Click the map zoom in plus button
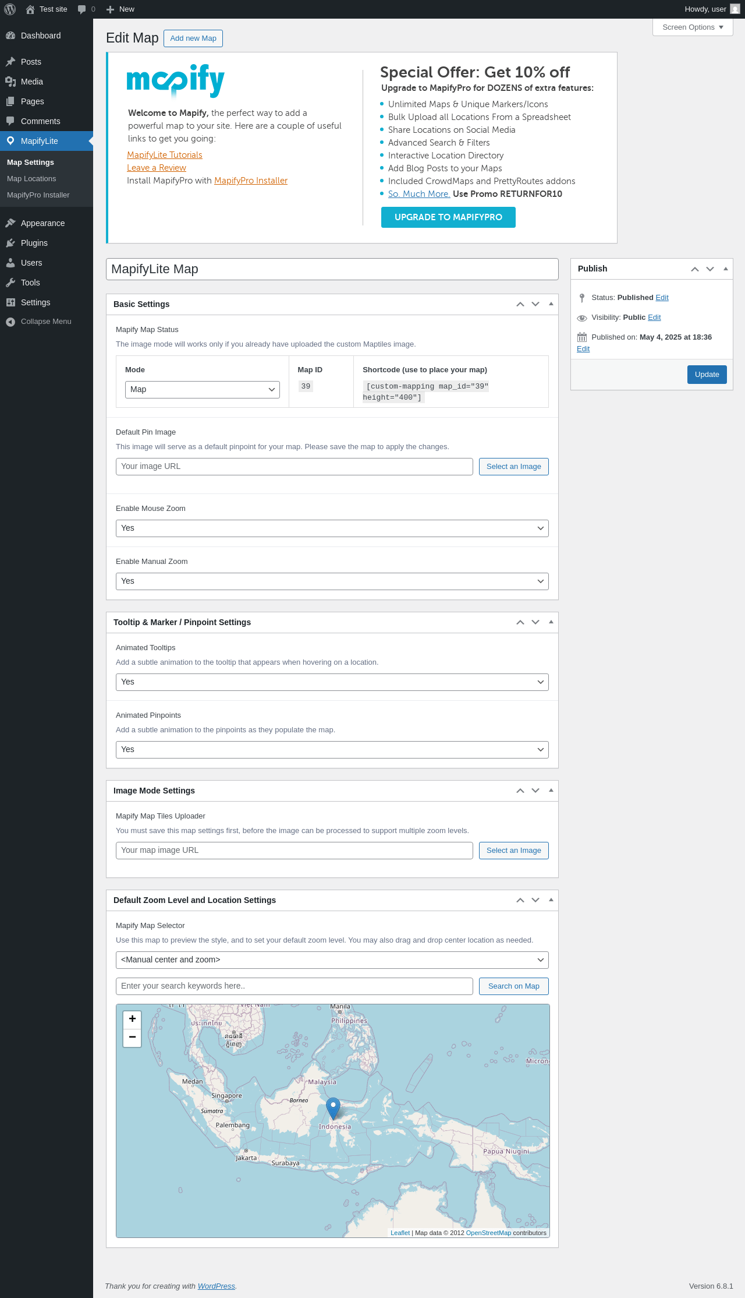The height and width of the screenshot is (1298, 745). click(132, 1019)
